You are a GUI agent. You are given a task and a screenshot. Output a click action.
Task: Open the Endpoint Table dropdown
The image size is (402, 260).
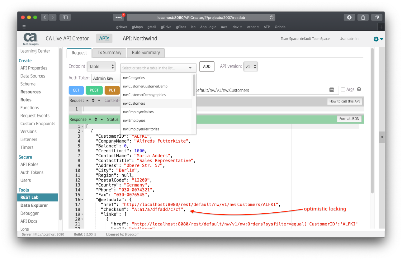(102, 66)
